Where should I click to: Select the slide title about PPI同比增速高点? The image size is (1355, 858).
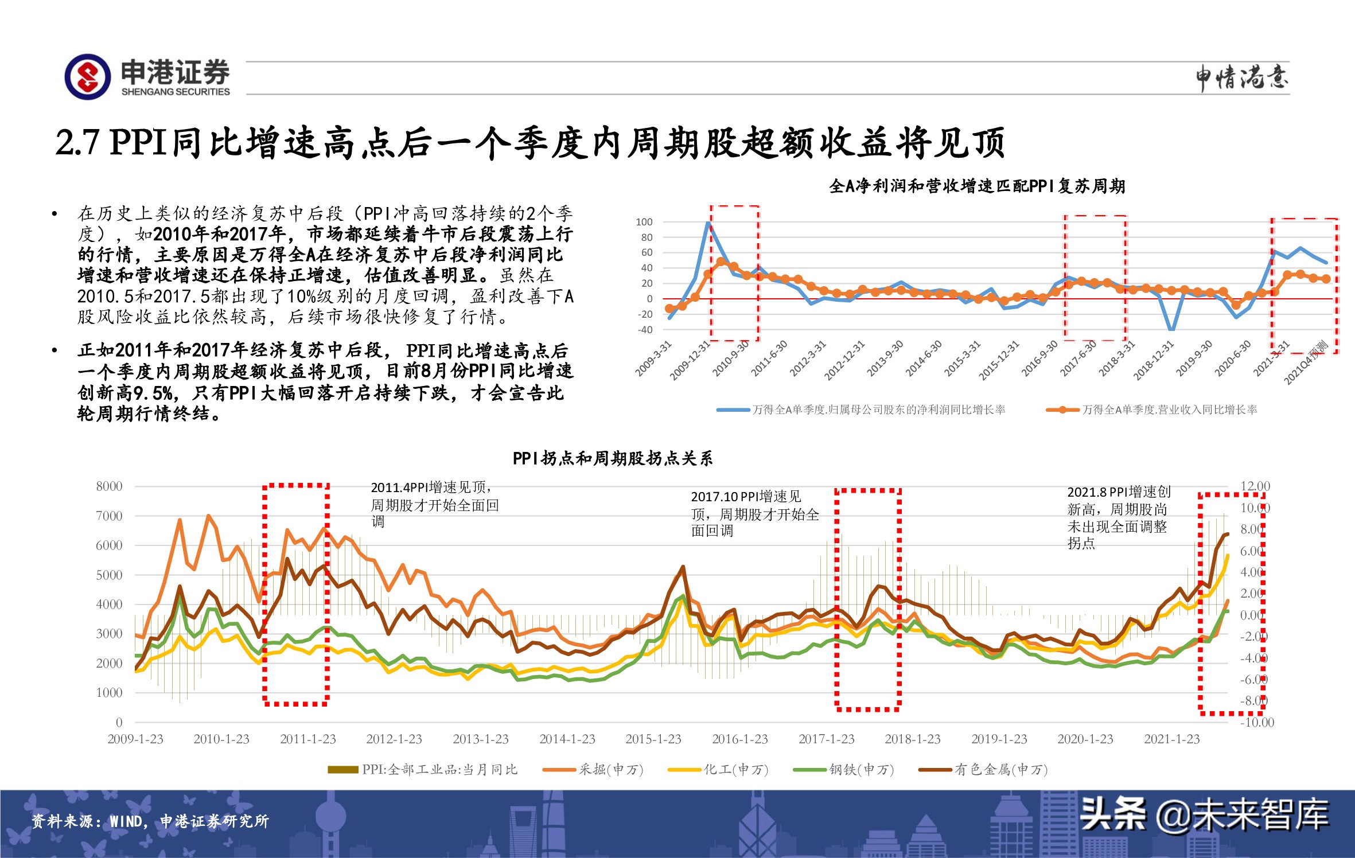pyautogui.click(x=530, y=142)
